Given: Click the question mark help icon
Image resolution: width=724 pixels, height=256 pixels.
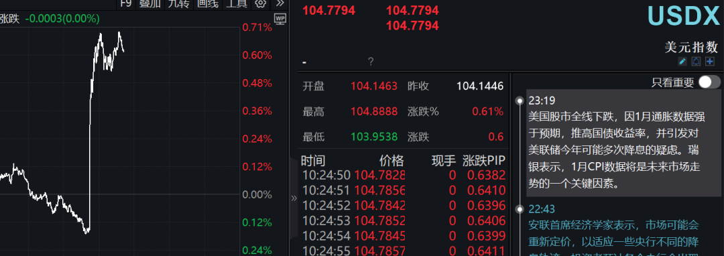Looking at the screenshot, I should (x=371, y=62).
